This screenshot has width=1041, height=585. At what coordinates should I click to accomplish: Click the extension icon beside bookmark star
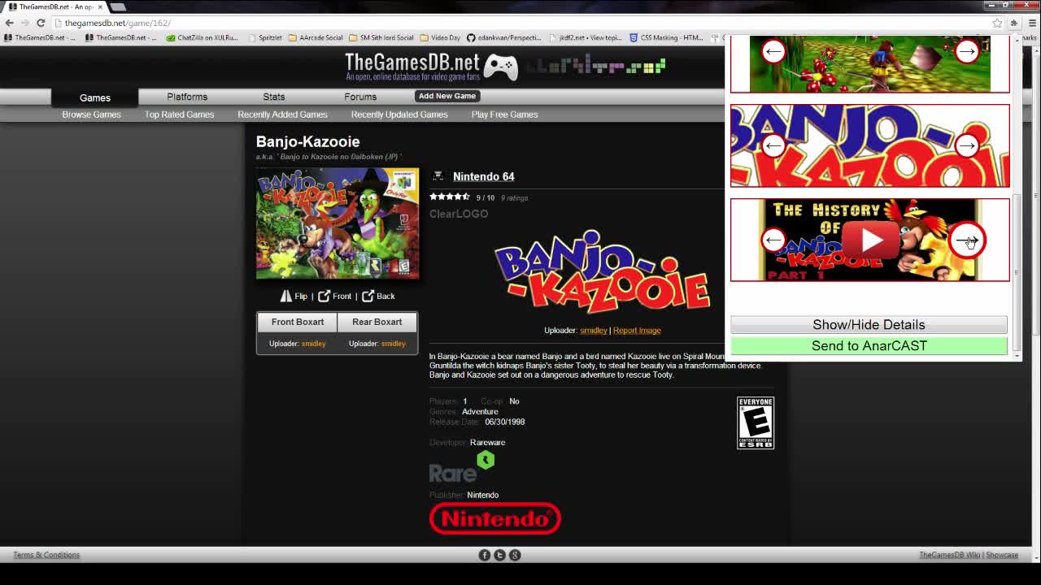(1014, 23)
